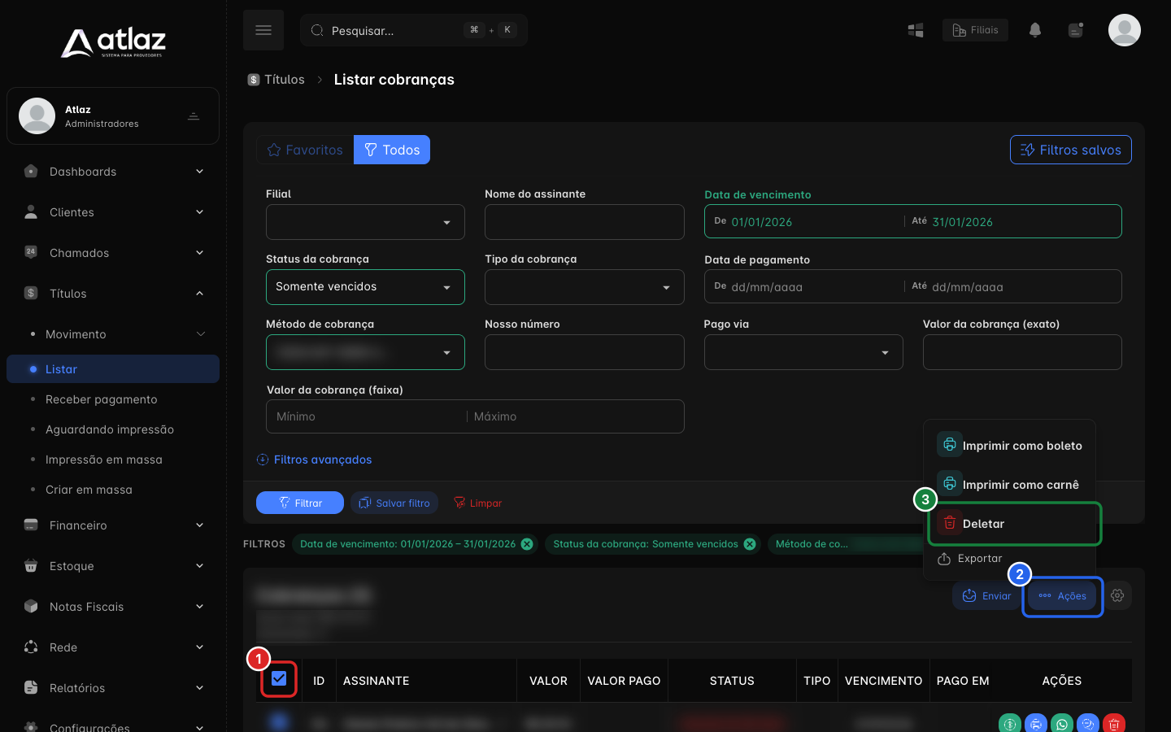Viewport: 1171px width, 732px height.
Task: Remove the Status da cobrança filter chip
Action: pyautogui.click(x=750, y=544)
